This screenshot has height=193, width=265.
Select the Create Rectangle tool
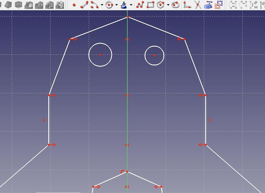click(x=150, y=5)
